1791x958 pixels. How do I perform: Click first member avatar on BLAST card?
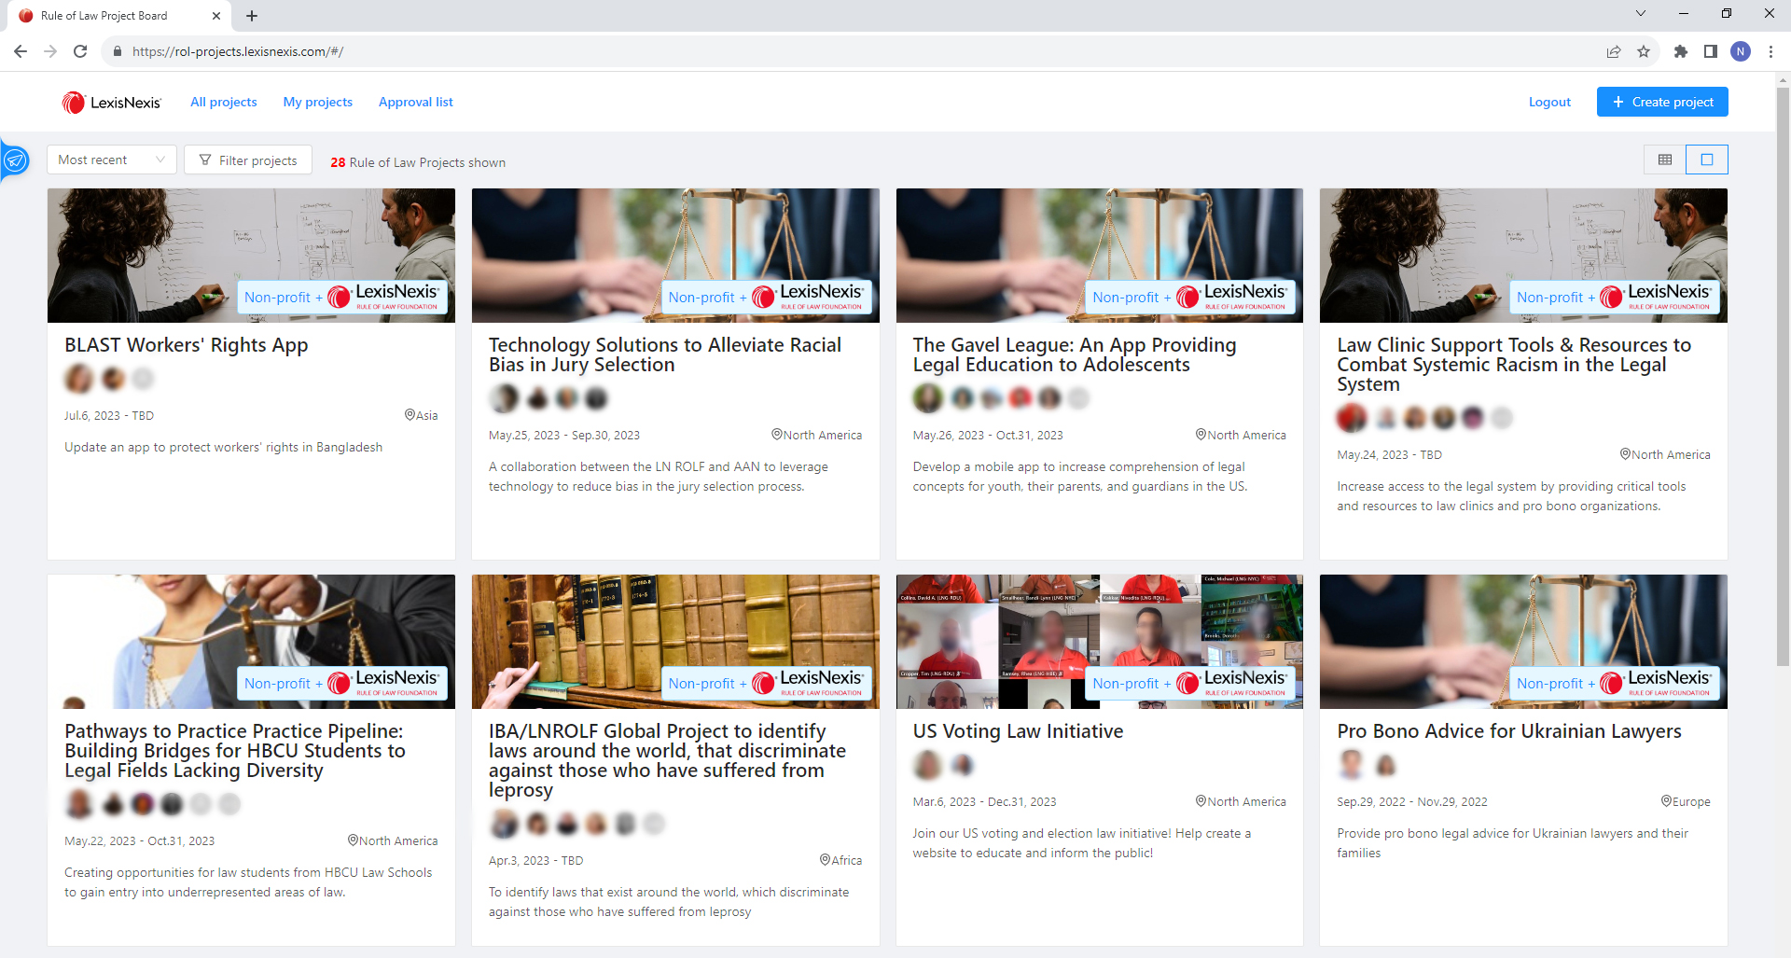click(x=79, y=379)
